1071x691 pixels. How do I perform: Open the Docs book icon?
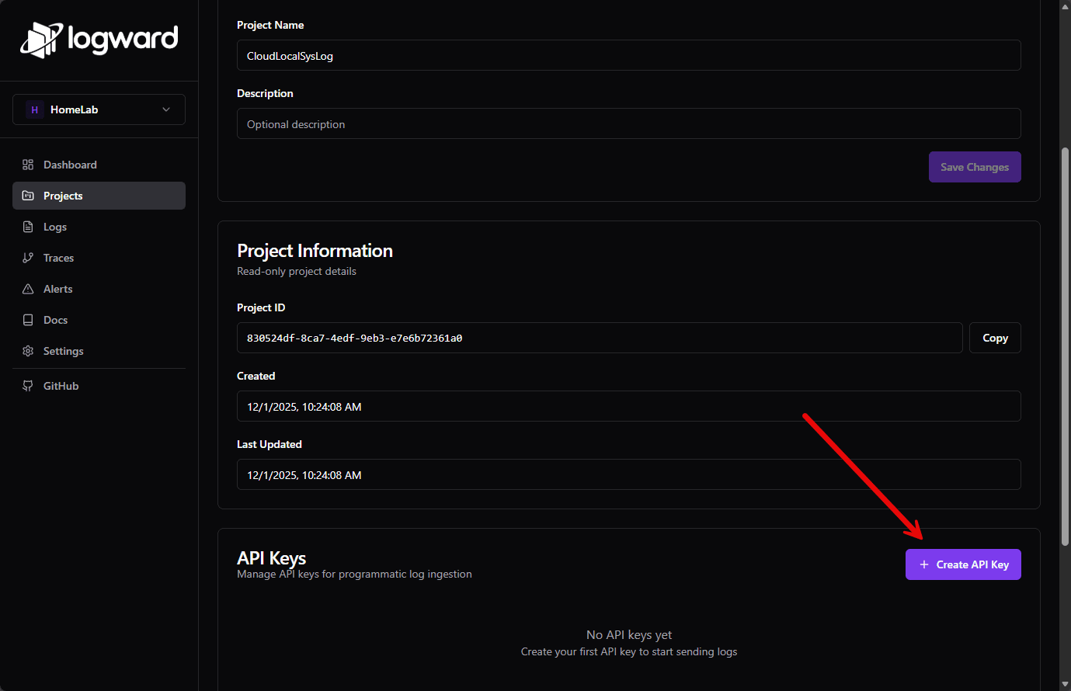28,320
